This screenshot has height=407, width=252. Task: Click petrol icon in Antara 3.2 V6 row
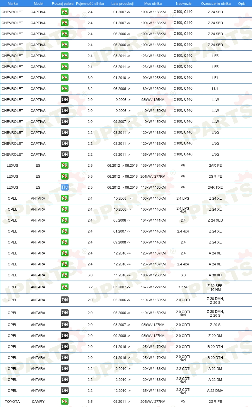(x=65, y=287)
